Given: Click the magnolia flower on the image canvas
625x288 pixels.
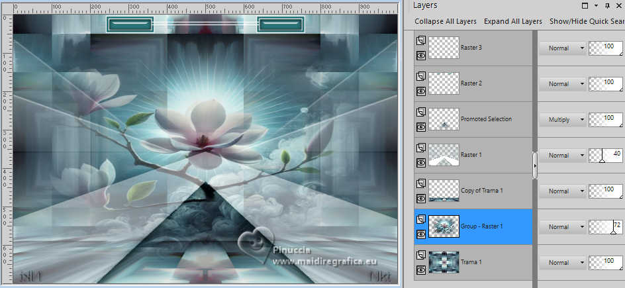Looking at the screenshot, I should (x=204, y=134).
